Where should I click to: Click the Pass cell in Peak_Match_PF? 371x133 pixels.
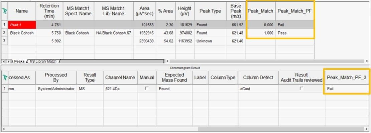[x=294, y=33]
